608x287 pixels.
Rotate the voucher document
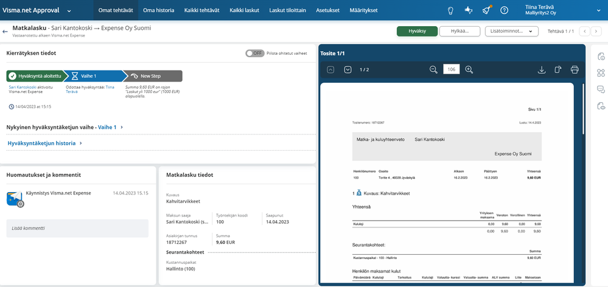(557, 70)
